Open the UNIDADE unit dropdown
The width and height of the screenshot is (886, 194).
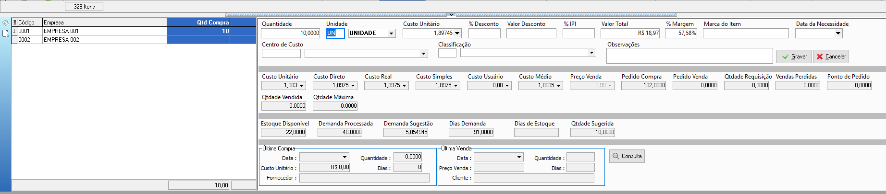[x=392, y=33]
